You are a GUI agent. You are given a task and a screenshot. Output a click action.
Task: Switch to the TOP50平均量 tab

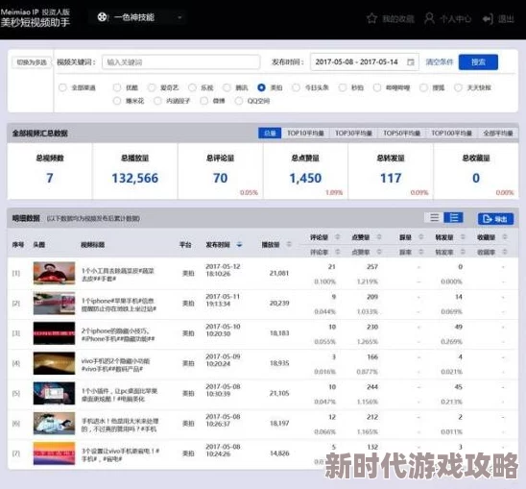pyautogui.click(x=401, y=133)
